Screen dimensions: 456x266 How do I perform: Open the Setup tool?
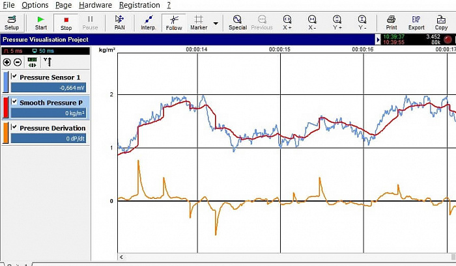tap(12, 23)
